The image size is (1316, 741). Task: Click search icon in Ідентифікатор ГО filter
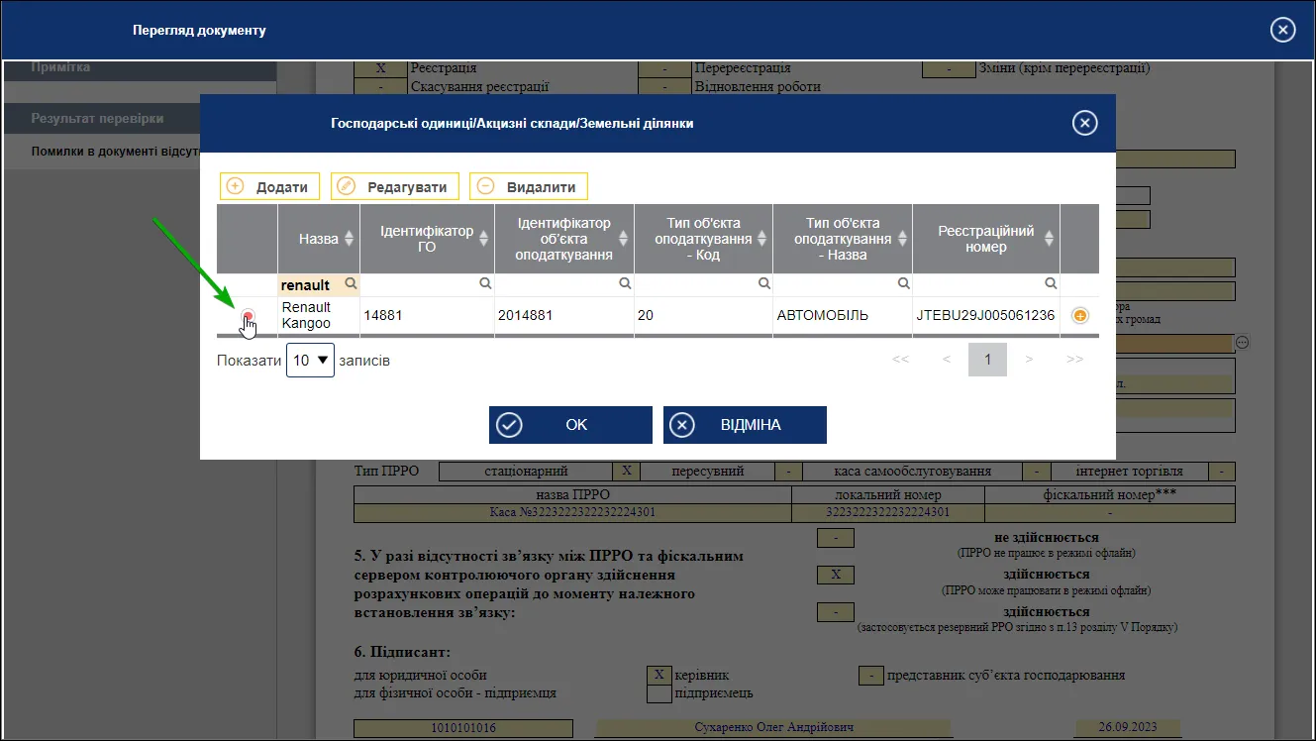point(485,283)
